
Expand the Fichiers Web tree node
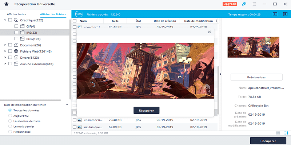5,51
